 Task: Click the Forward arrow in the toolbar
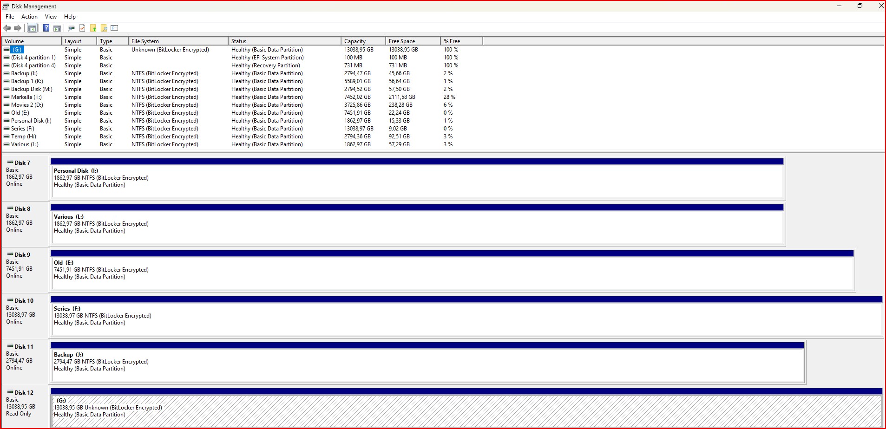[x=18, y=28]
